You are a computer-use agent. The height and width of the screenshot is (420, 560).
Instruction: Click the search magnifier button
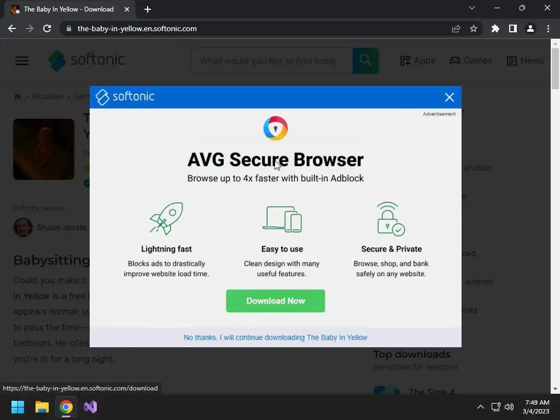click(x=366, y=61)
